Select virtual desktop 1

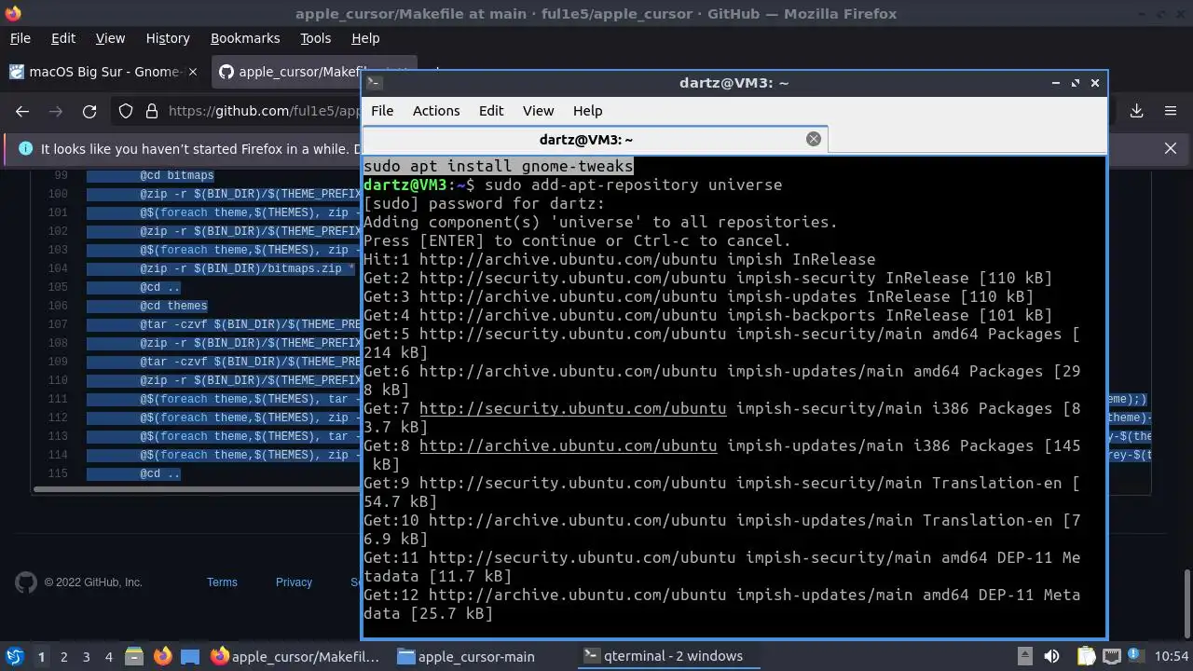41,656
